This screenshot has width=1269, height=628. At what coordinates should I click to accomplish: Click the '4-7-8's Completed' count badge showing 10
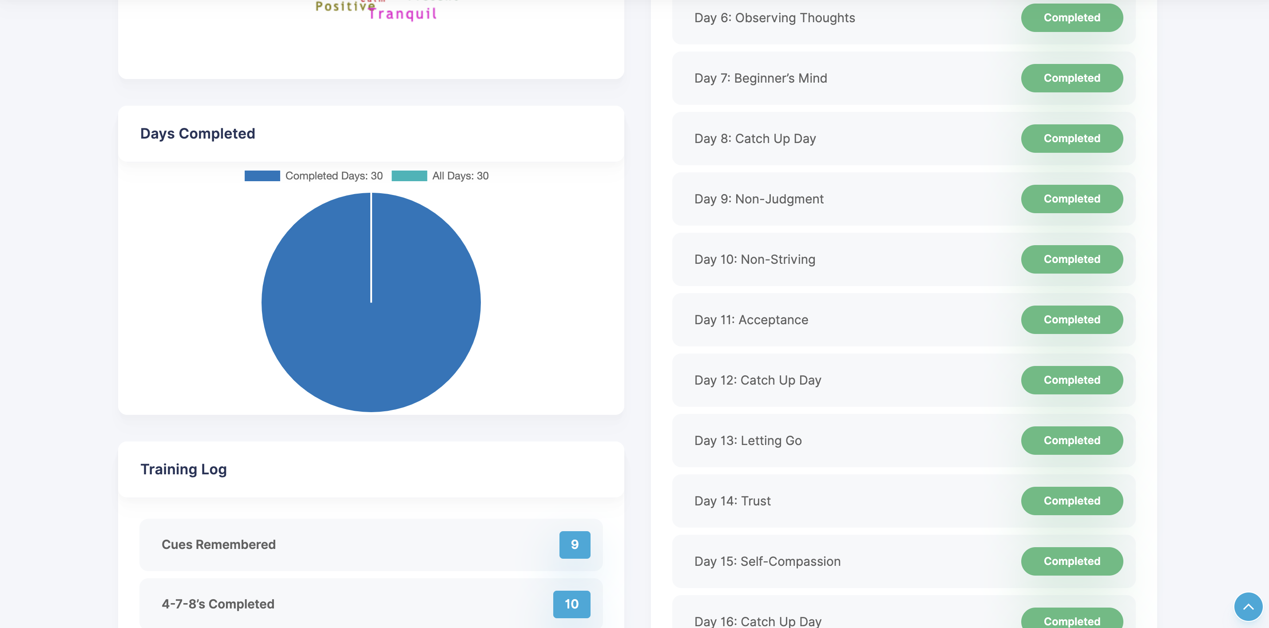571,604
